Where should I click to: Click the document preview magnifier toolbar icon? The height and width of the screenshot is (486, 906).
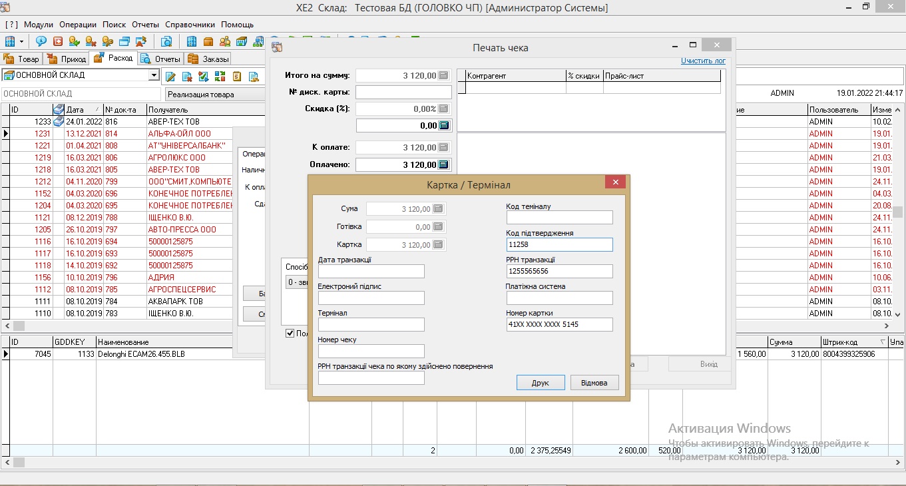[x=166, y=41]
